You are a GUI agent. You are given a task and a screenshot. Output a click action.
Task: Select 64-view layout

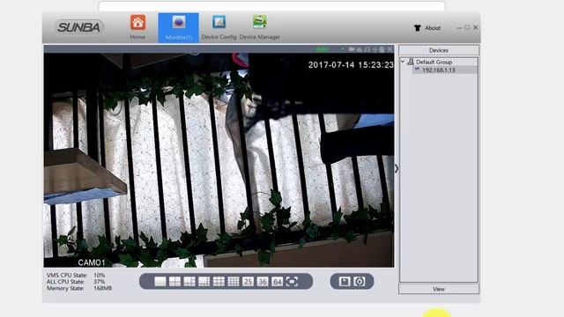pyautogui.click(x=277, y=282)
